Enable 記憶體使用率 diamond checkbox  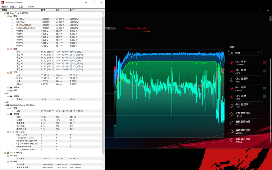pyautogui.click(x=232, y=114)
